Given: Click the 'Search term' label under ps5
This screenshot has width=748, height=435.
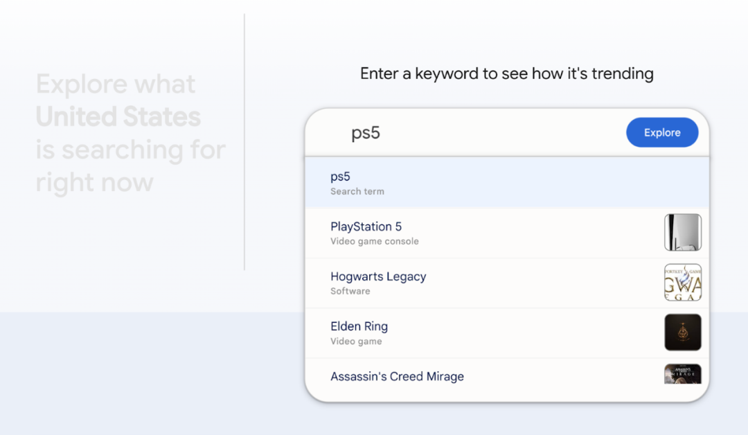Looking at the screenshot, I should [x=357, y=191].
